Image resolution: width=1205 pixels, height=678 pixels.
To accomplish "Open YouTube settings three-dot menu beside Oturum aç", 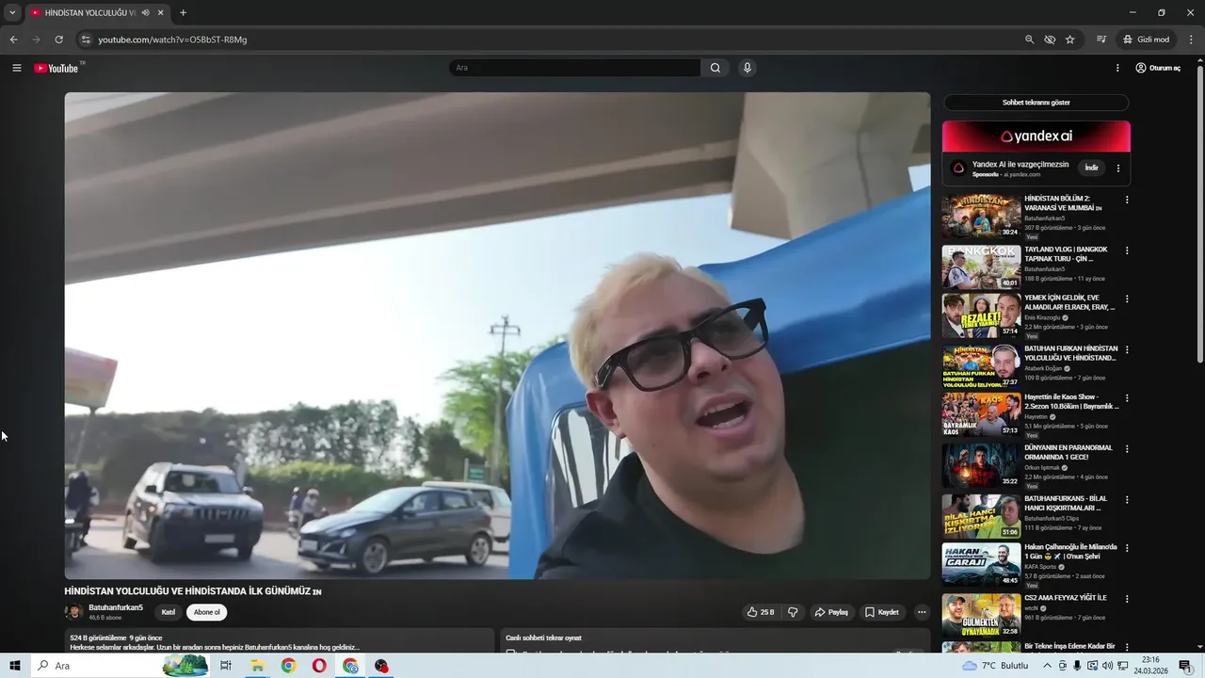I will click(x=1117, y=68).
